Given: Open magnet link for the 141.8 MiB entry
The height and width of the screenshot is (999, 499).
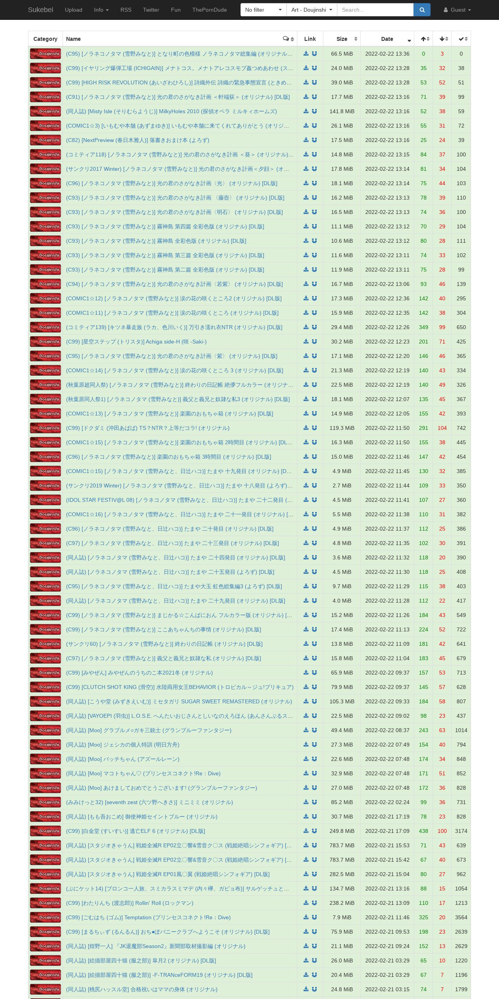Looking at the screenshot, I should 314,111.
